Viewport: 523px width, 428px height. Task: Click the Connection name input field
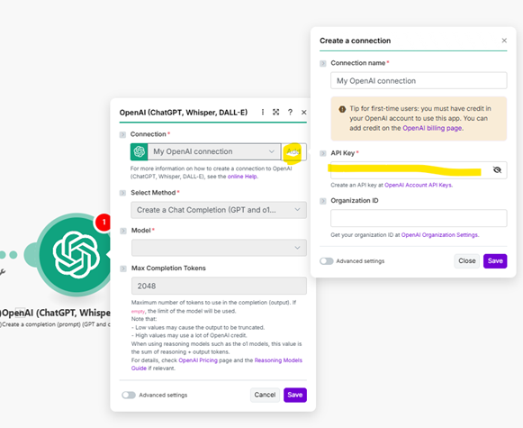coord(419,81)
